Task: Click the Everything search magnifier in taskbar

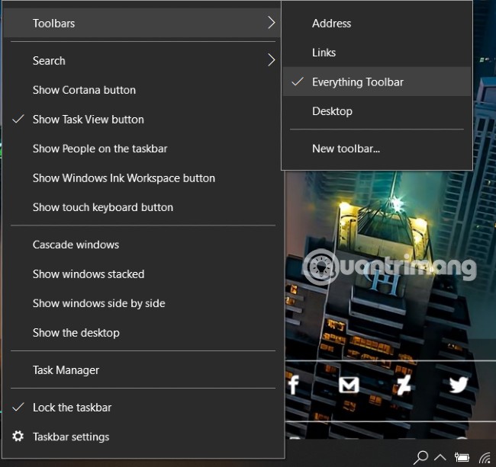Action: [420, 457]
